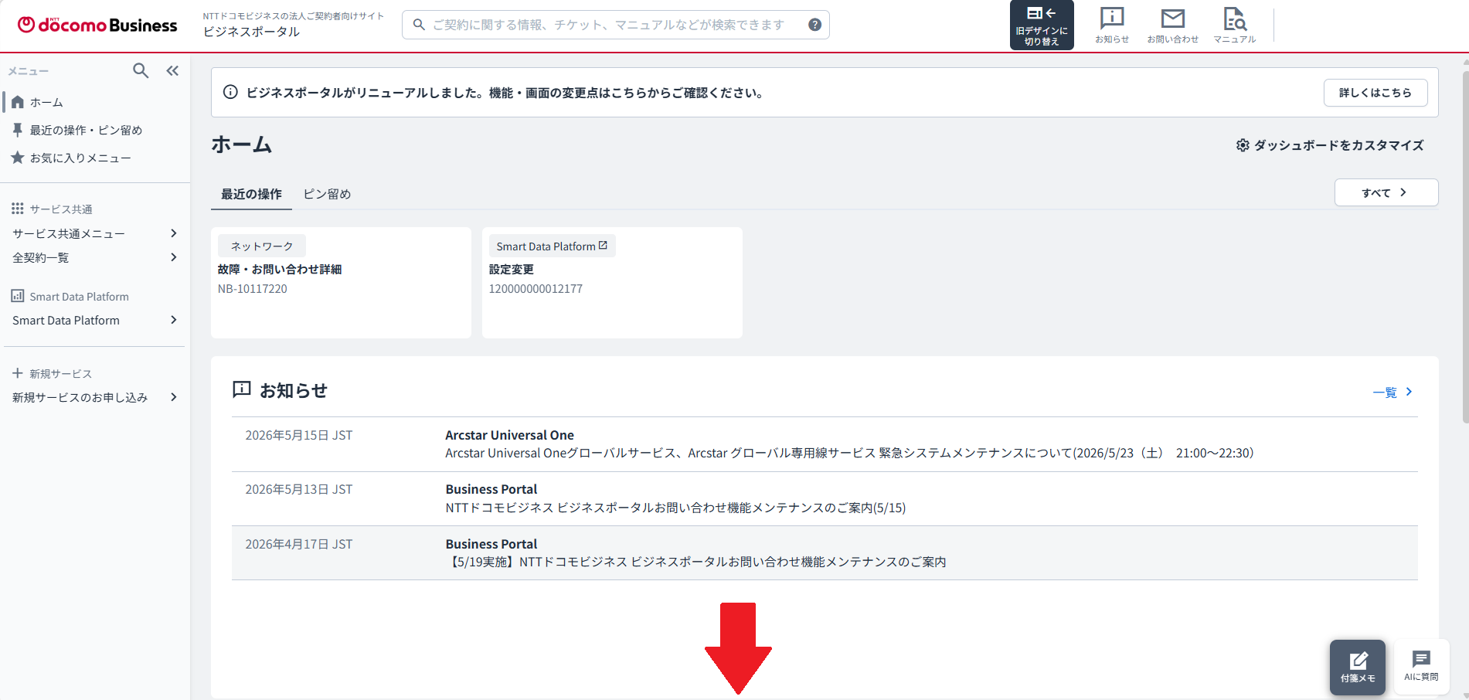Open ダッシュボードをカスタマイズ
Viewport: 1469px width, 700px height.
point(1330,145)
